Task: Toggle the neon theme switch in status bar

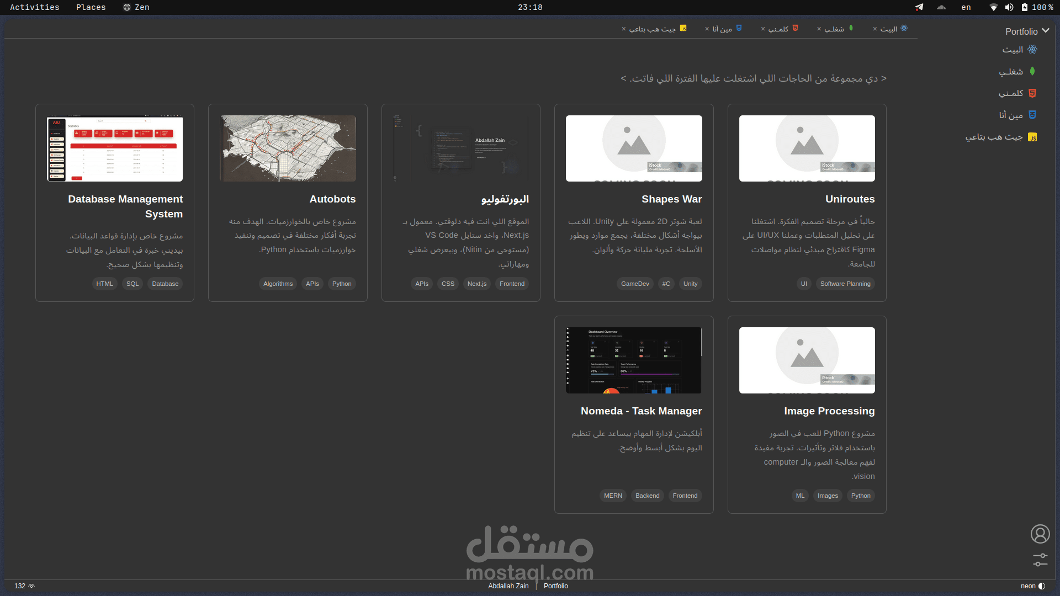Action: point(1042,586)
